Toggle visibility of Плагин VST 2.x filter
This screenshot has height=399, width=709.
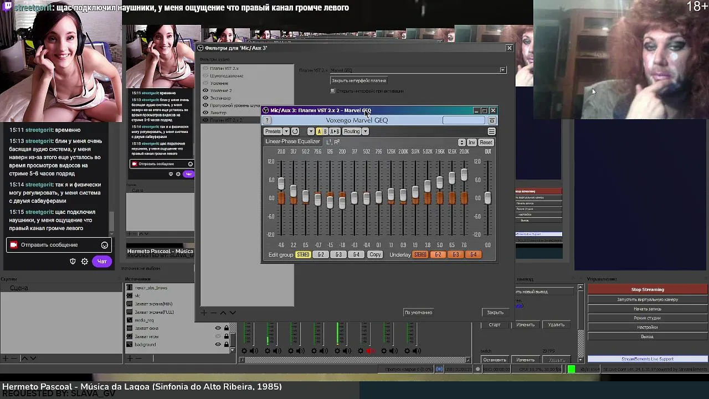tap(205, 69)
